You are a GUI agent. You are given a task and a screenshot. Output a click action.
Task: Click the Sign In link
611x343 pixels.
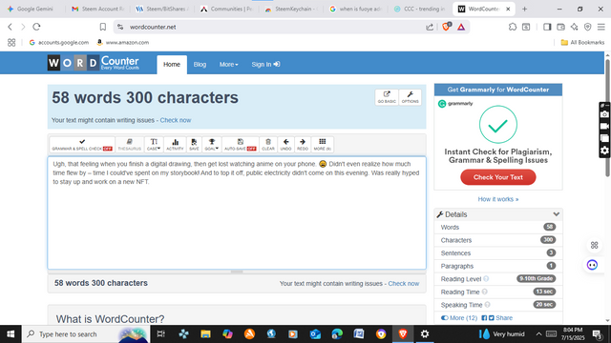pyautogui.click(x=265, y=65)
